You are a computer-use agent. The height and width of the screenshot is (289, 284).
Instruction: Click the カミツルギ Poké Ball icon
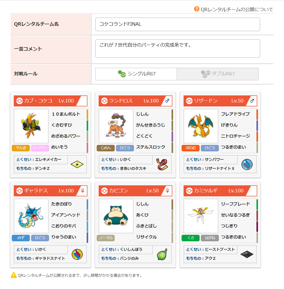(189, 191)
